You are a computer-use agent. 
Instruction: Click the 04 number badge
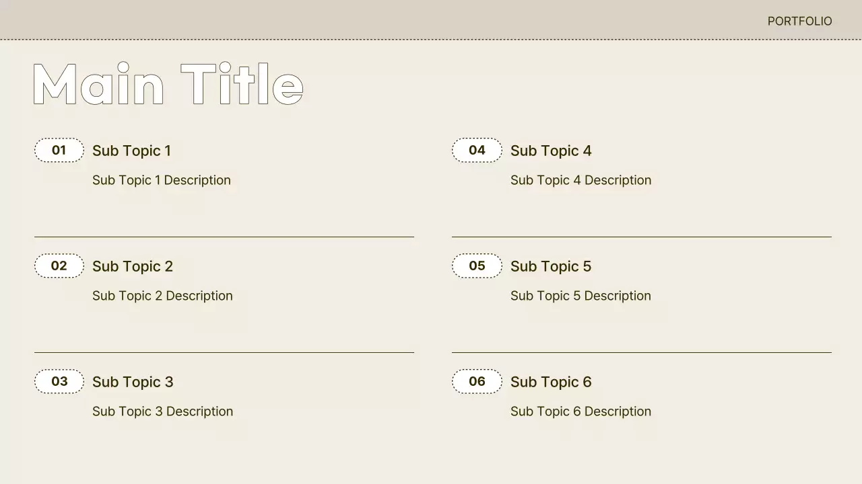click(477, 151)
